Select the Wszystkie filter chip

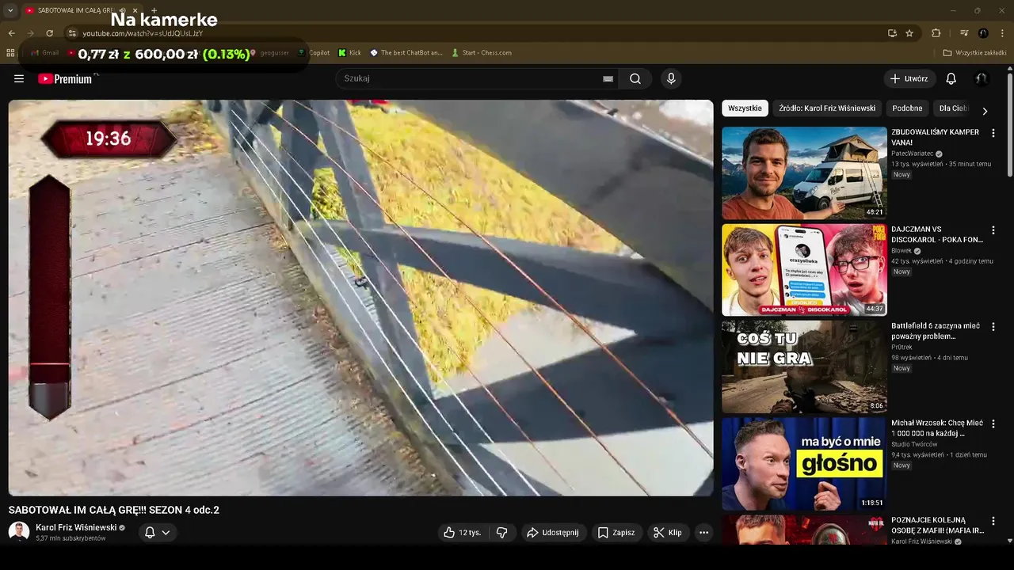coord(745,108)
